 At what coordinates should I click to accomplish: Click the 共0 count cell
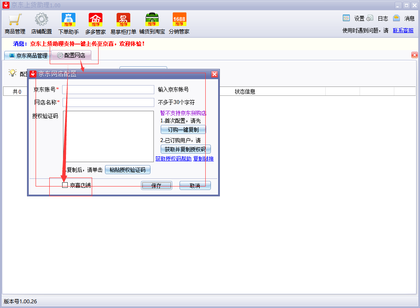tap(17, 92)
